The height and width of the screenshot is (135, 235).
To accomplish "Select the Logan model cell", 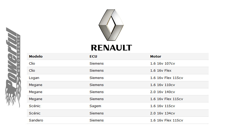I will point(34,78).
